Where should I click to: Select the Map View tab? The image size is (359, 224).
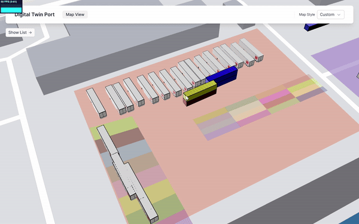pos(75,14)
